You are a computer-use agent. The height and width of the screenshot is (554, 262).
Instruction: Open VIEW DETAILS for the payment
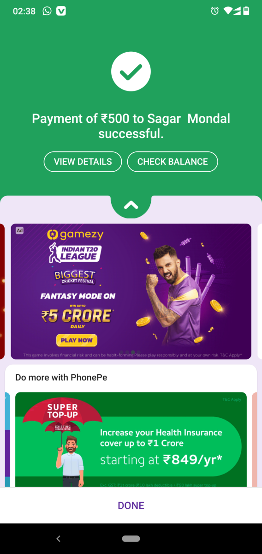(83, 162)
